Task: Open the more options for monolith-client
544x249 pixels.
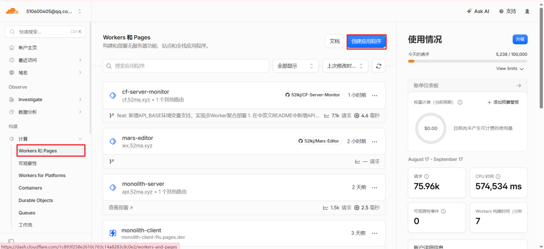Action: [x=374, y=233]
